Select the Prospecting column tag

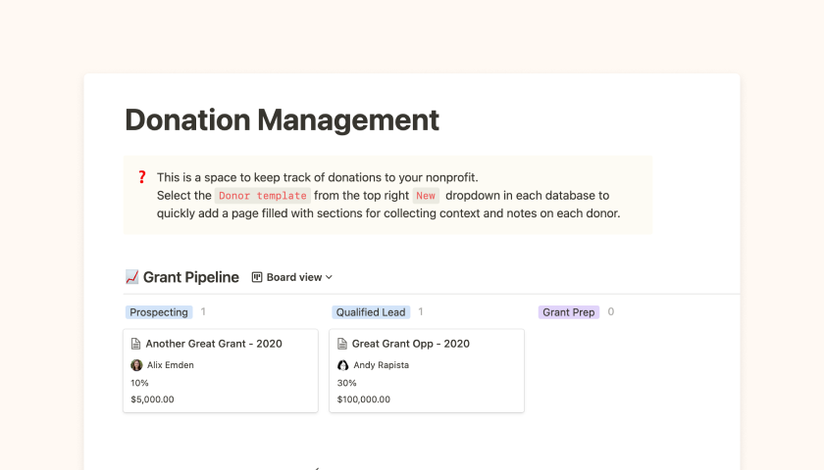coord(158,312)
